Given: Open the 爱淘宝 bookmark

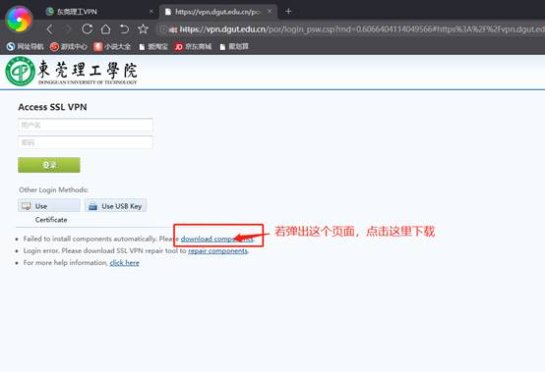Looking at the screenshot, I should click(x=153, y=46).
